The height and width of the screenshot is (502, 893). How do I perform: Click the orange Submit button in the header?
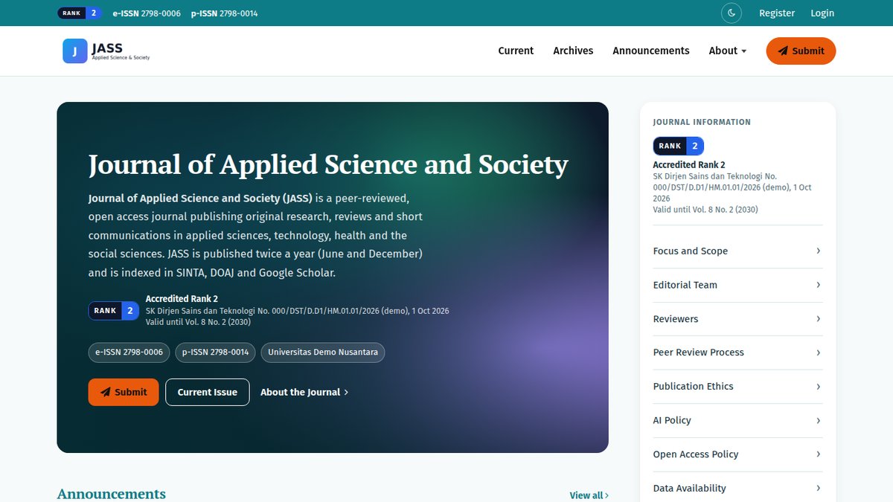[801, 51]
